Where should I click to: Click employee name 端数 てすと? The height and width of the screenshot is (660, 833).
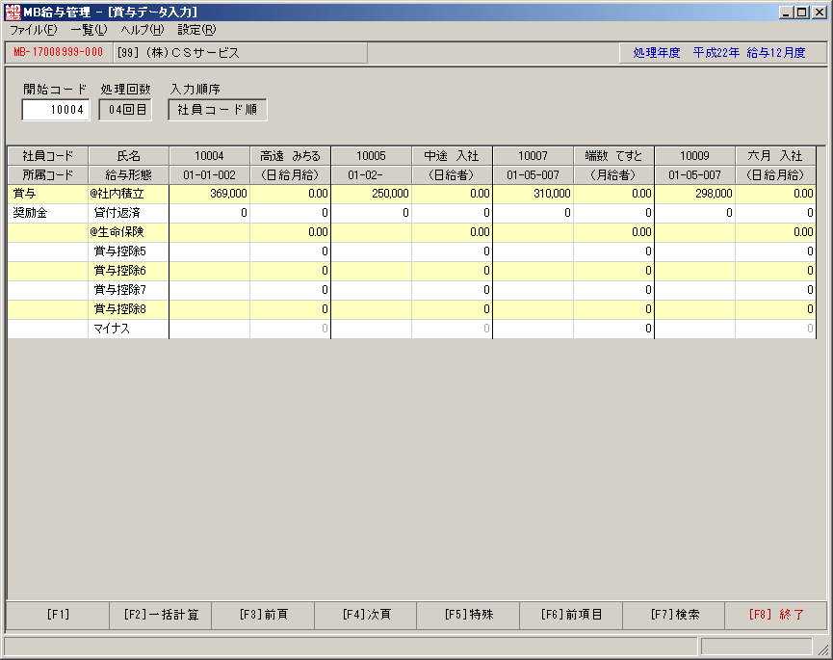coord(613,156)
